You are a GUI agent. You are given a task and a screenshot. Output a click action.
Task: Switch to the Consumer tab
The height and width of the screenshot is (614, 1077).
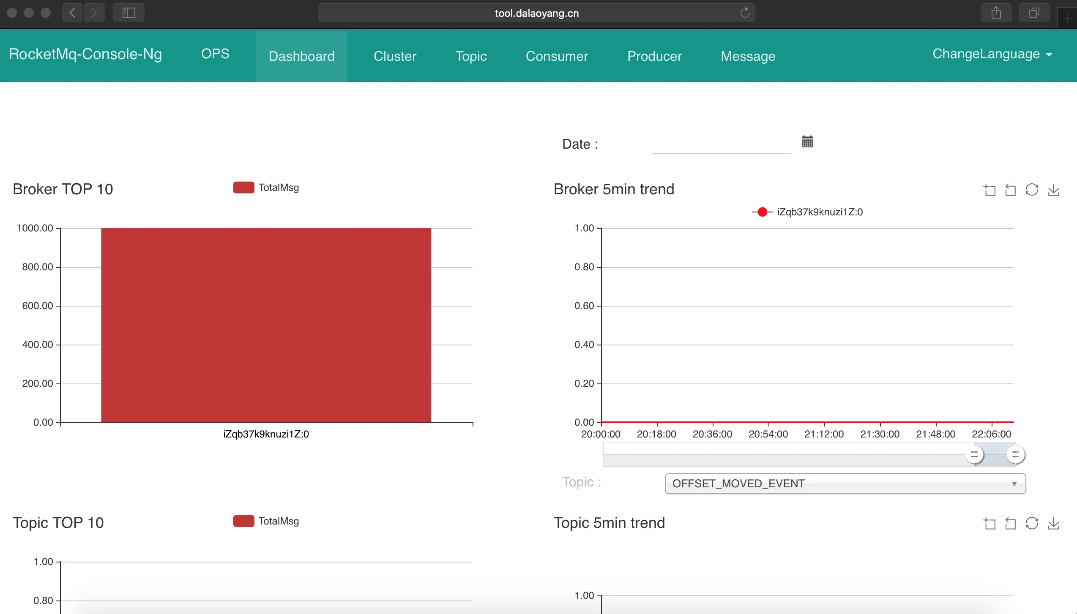(557, 56)
